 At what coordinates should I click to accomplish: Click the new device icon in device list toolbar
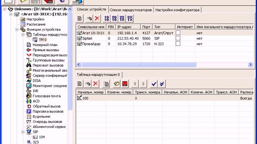[x=80, y=18]
